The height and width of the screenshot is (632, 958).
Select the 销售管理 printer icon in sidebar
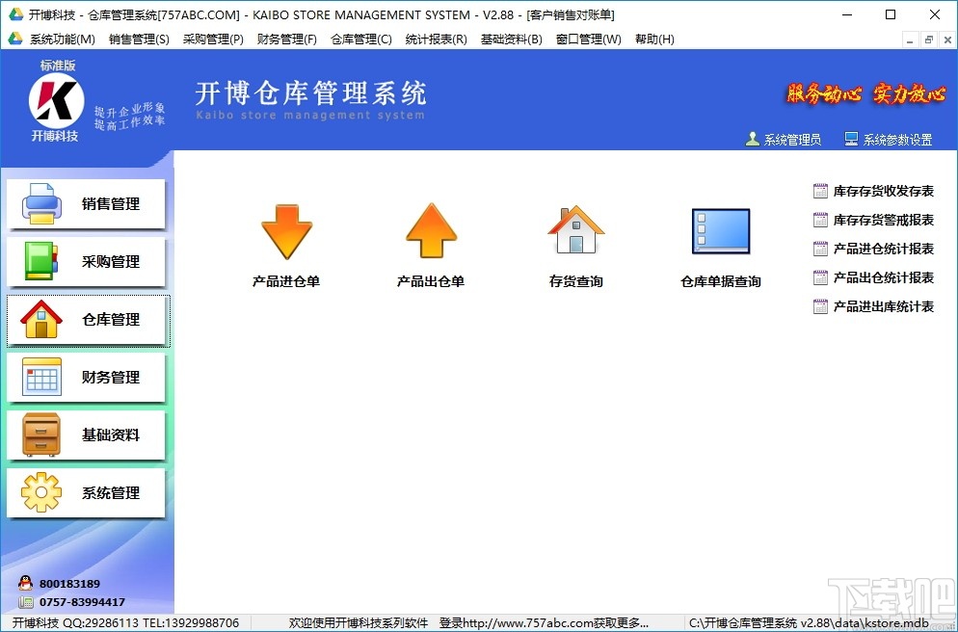pos(37,204)
